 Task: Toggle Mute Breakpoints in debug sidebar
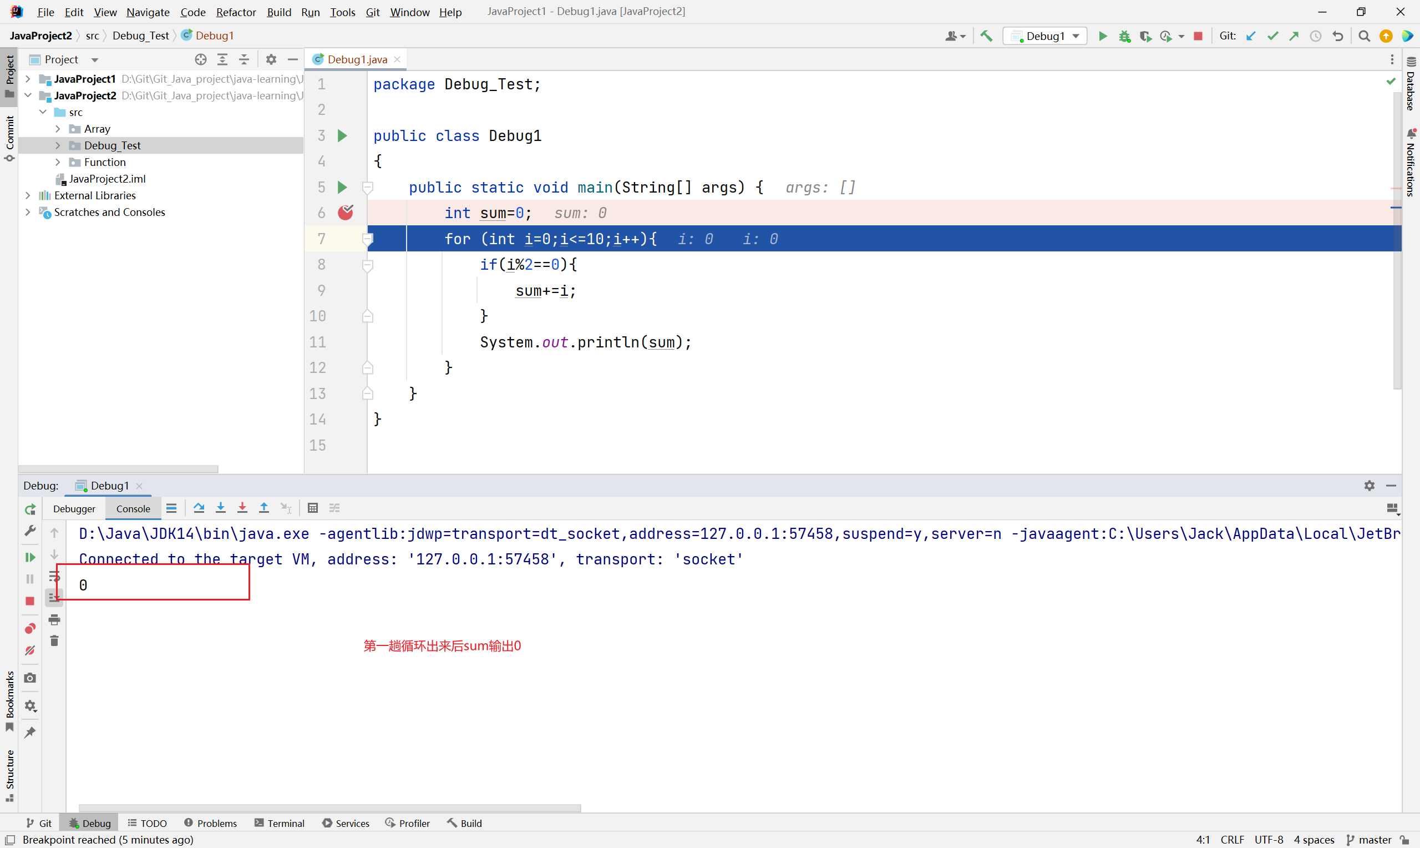coord(31,650)
